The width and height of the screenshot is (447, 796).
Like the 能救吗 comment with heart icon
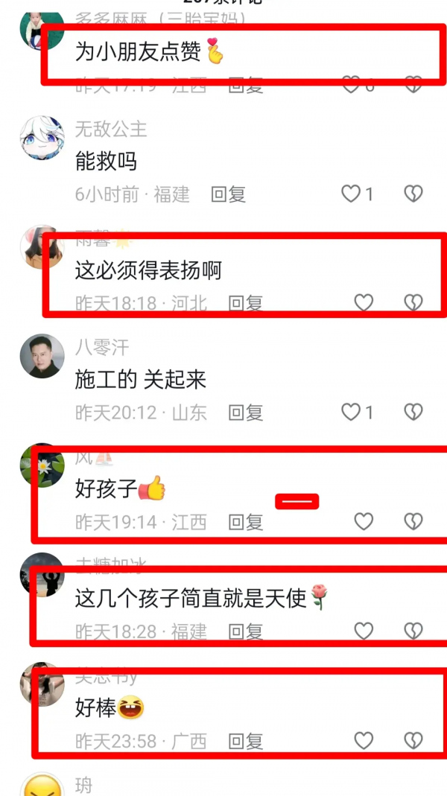[x=350, y=194]
